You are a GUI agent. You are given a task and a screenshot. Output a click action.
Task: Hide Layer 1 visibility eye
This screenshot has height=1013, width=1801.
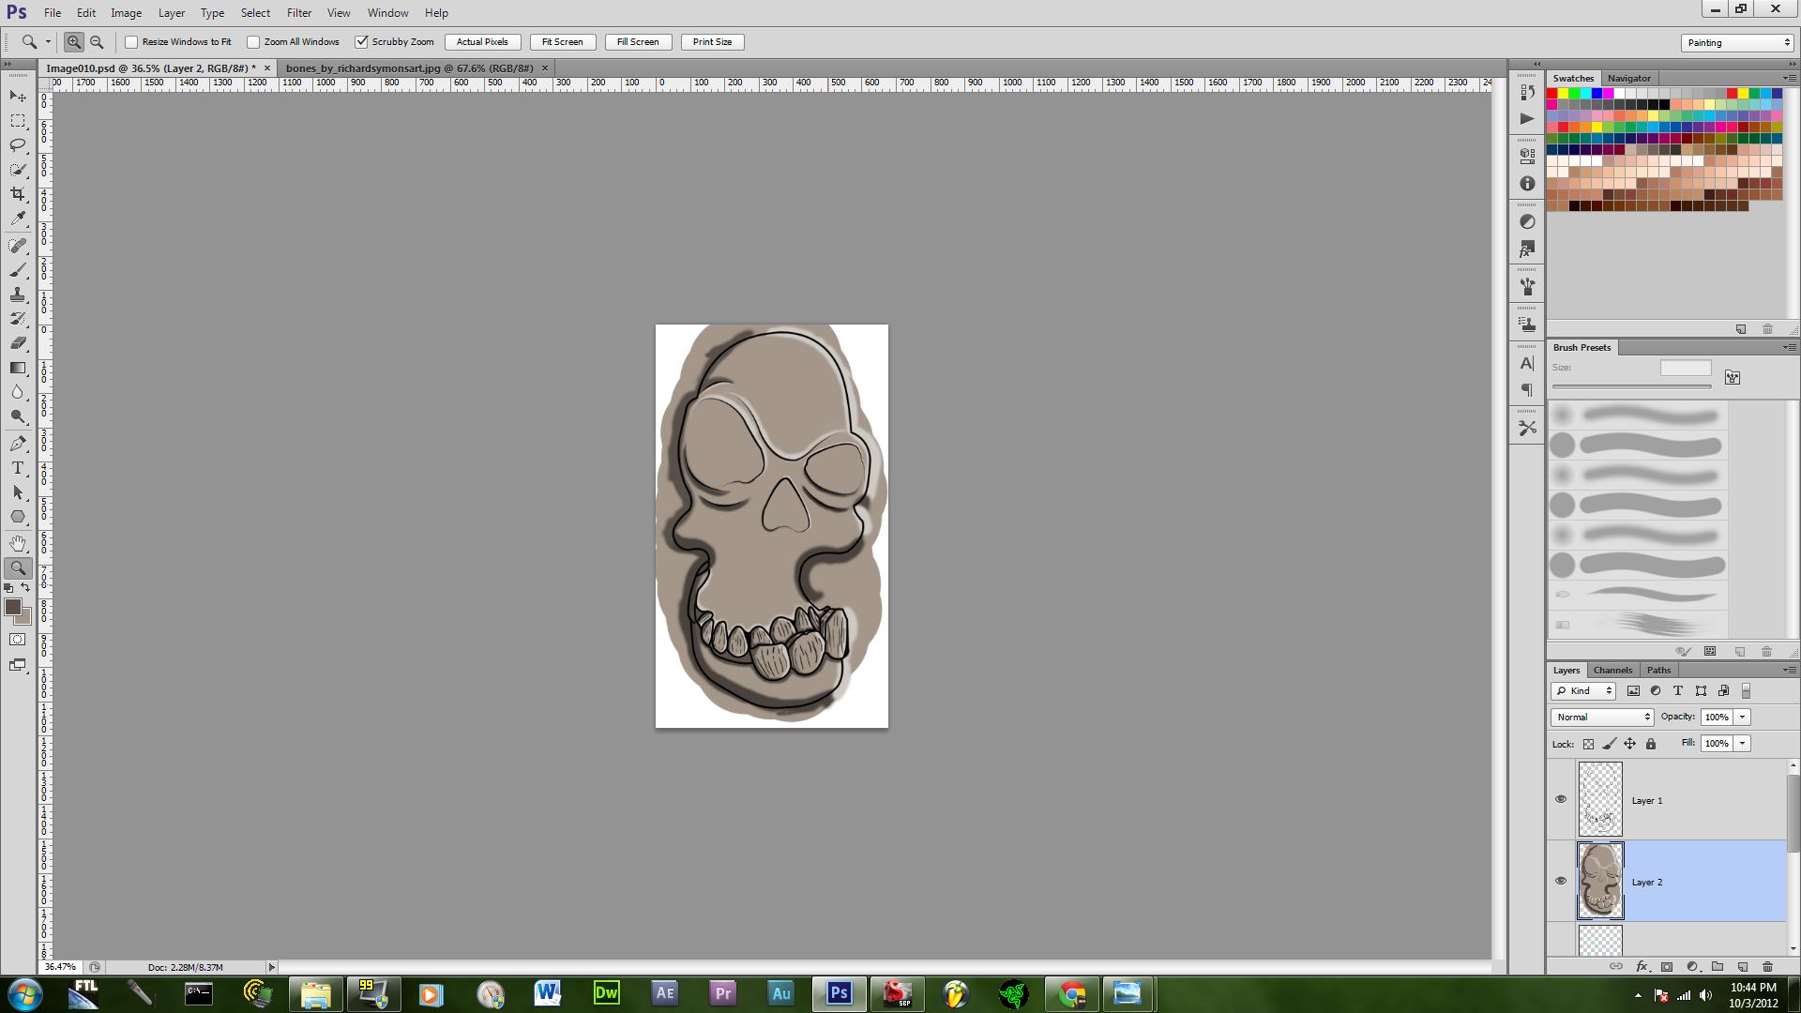point(1561,800)
